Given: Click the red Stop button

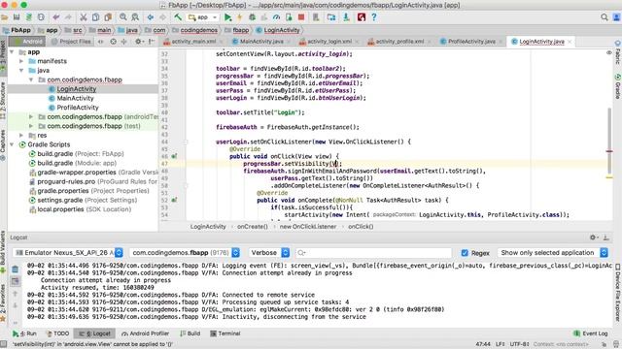Looking at the screenshot, I should coord(301,17).
